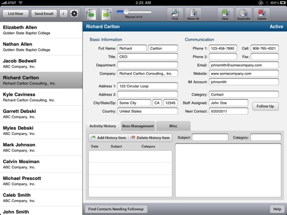The height and width of the screenshot is (215, 287).
Task: Click the Subject column header in history list
Action: (116, 146)
